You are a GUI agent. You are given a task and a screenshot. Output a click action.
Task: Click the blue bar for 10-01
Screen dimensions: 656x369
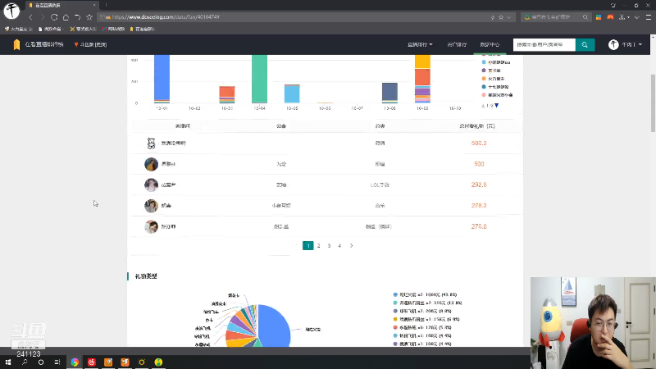pos(162,77)
